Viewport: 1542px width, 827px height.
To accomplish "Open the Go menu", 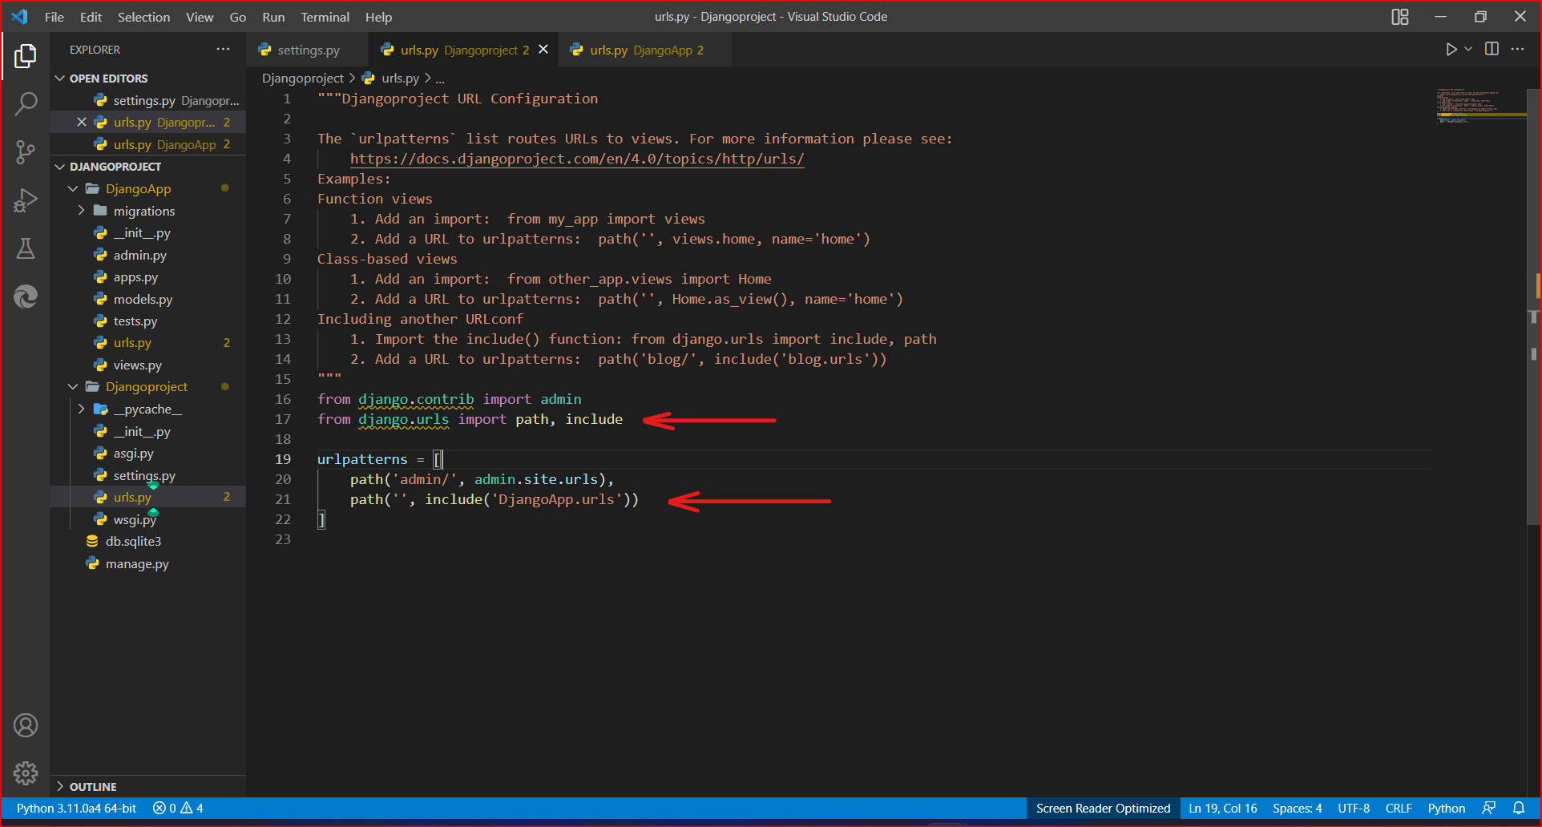I will click(x=237, y=17).
